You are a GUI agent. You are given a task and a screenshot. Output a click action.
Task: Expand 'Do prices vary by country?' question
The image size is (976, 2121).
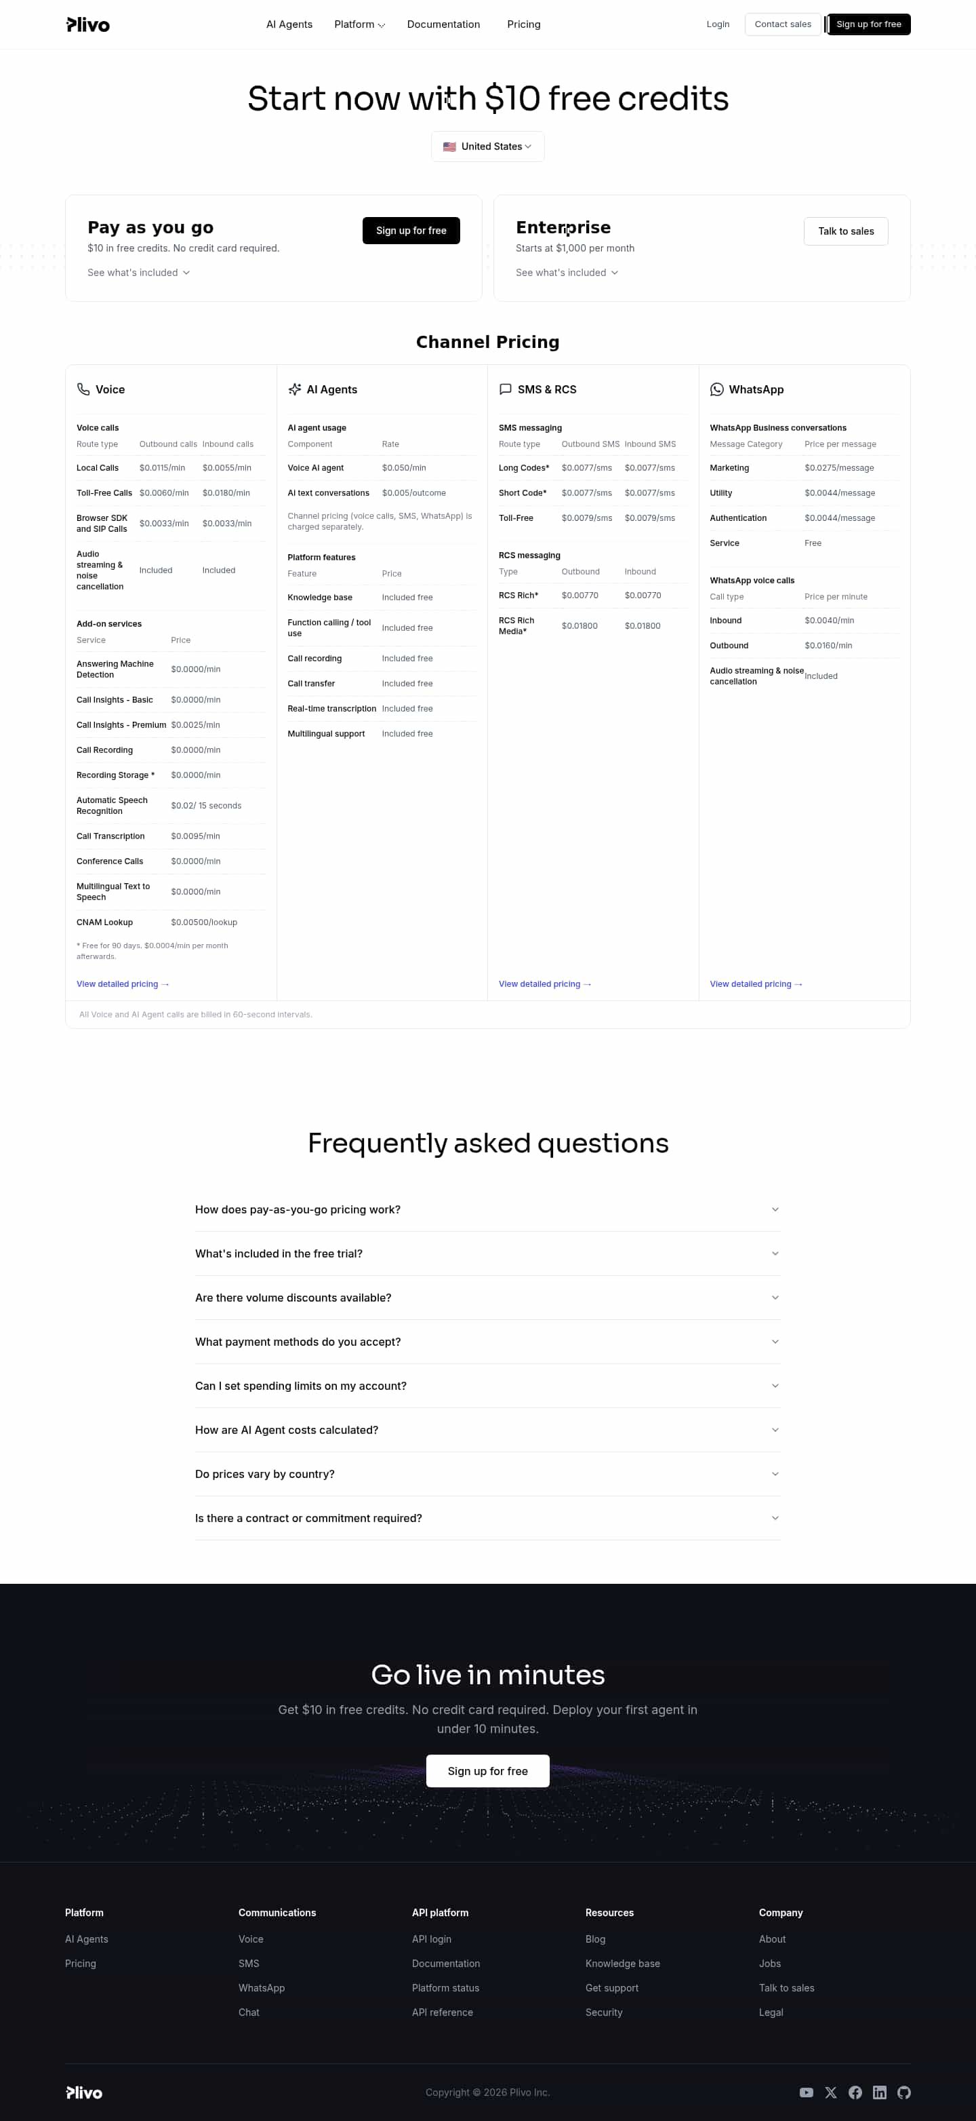[487, 1474]
